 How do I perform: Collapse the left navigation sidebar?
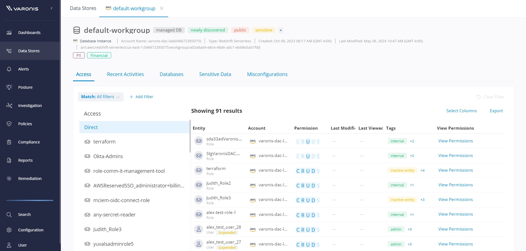[51, 8]
